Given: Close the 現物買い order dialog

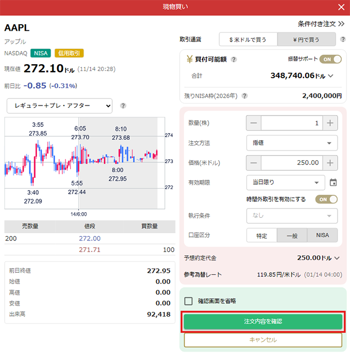Looking at the screenshot, I should (341, 7).
